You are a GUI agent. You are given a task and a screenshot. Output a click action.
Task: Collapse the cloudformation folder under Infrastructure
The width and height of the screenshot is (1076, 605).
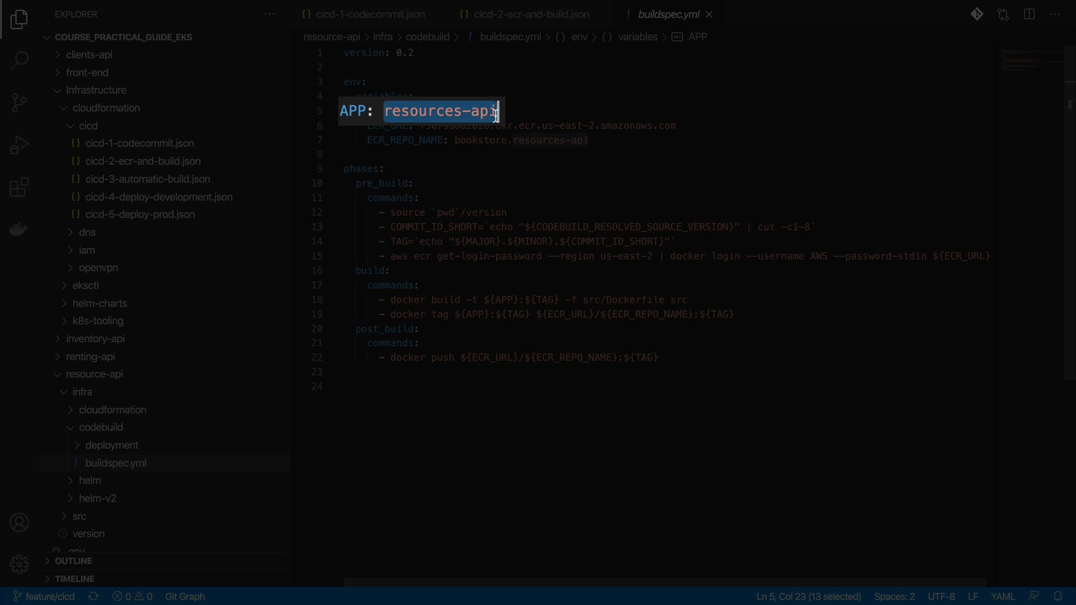[106, 108]
